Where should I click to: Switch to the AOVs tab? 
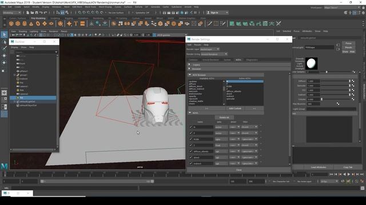pyautogui.click(x=238, y=60)
